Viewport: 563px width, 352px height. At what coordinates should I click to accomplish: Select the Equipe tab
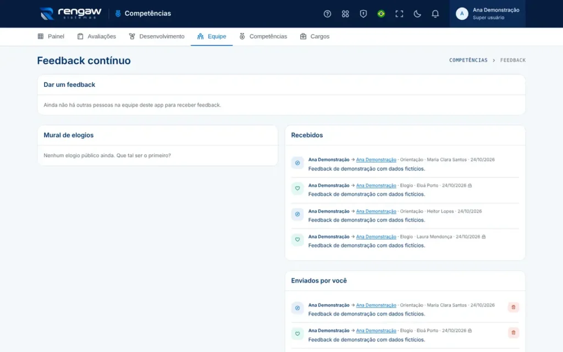click(212, 36)
